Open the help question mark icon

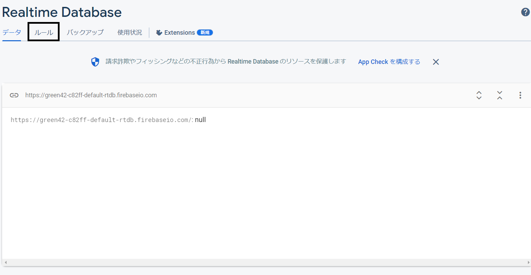[x=525, y=12]
